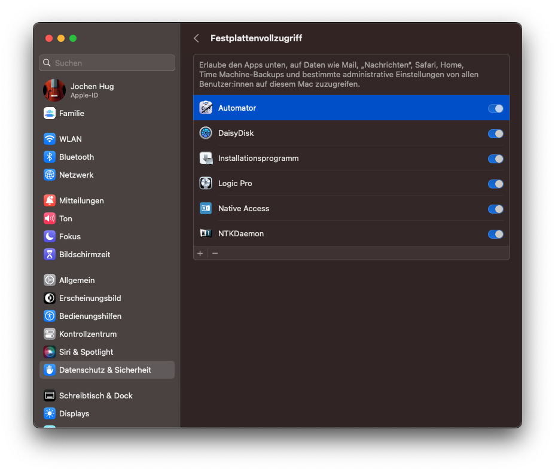555x472 pixels.
Task: Open Schreibtisch & Dock settings
Action: point(95,395)
